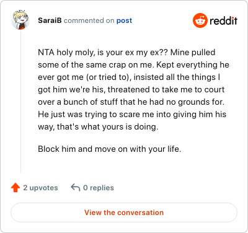Follow the blue "post" link

[x=124, y=20]
